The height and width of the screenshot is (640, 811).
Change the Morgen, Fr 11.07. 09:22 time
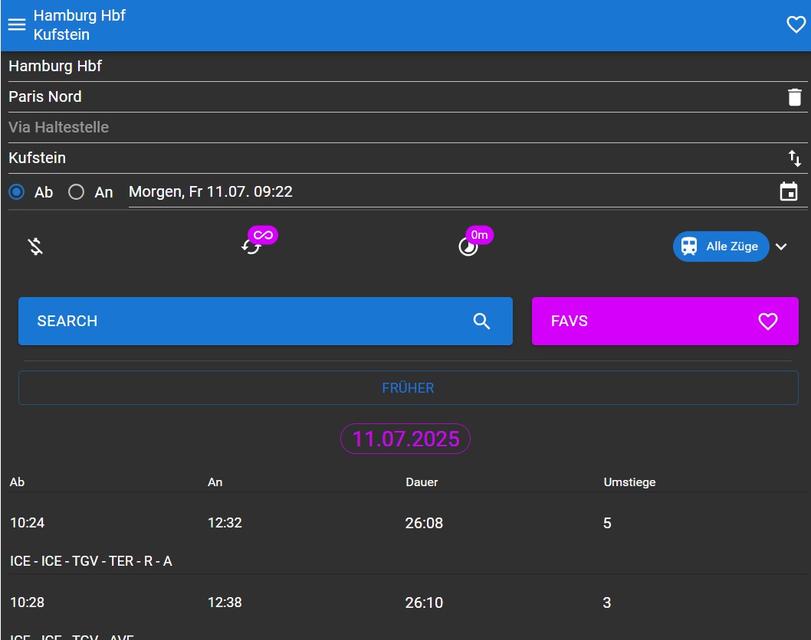pyautogui.click(x=450, y=191)
